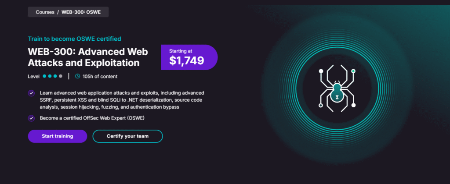Click the checkmark icon beside 'Learn advanced' bullet
The width and height of the screenshot is (450, 184).
[31, 93]
